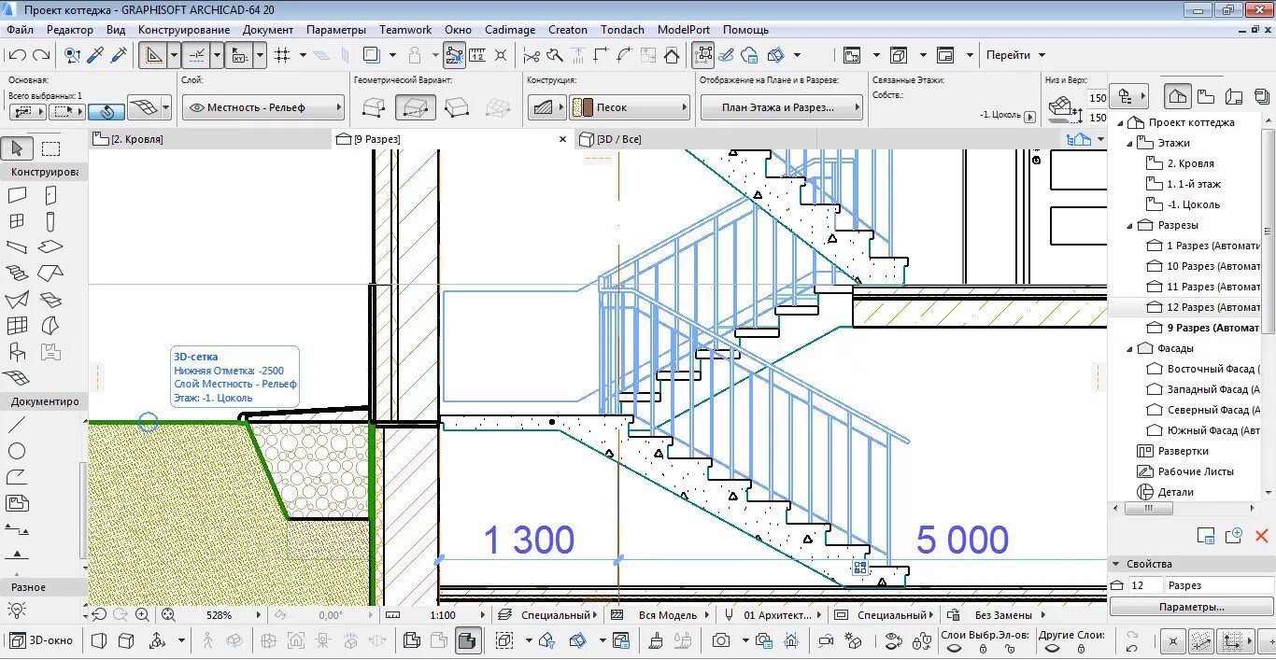The width and height of the screenshot is (1276, 660).
Task: Open the План Этажа и Разрез display dropdown
Action: coord(782,107)
